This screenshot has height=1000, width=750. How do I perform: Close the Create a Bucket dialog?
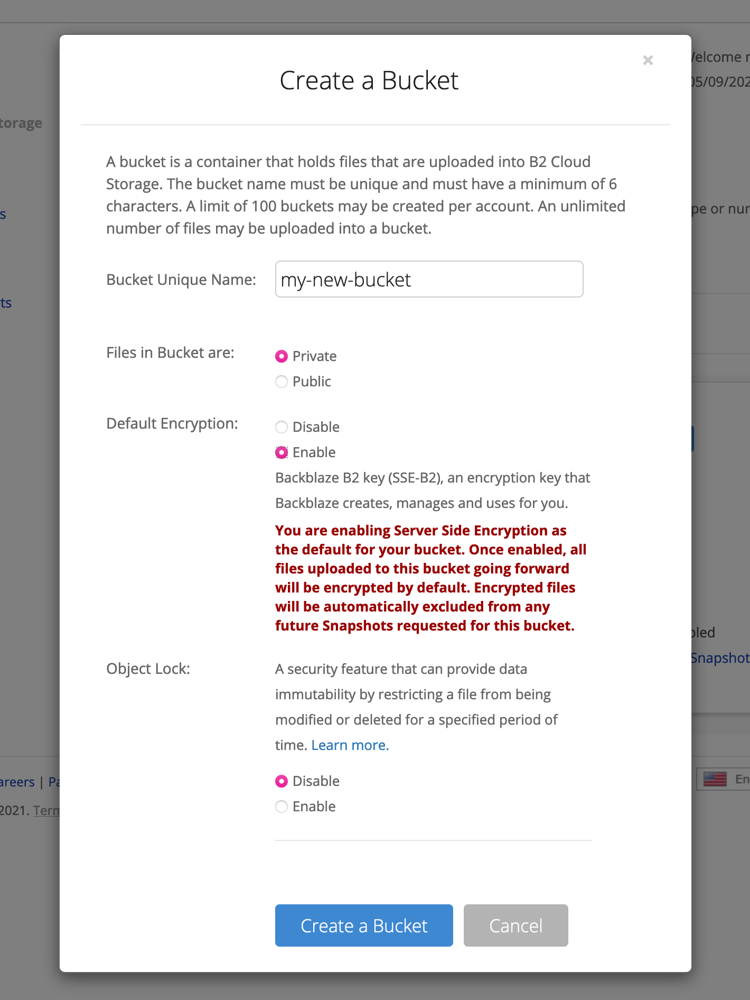[648, 60]
